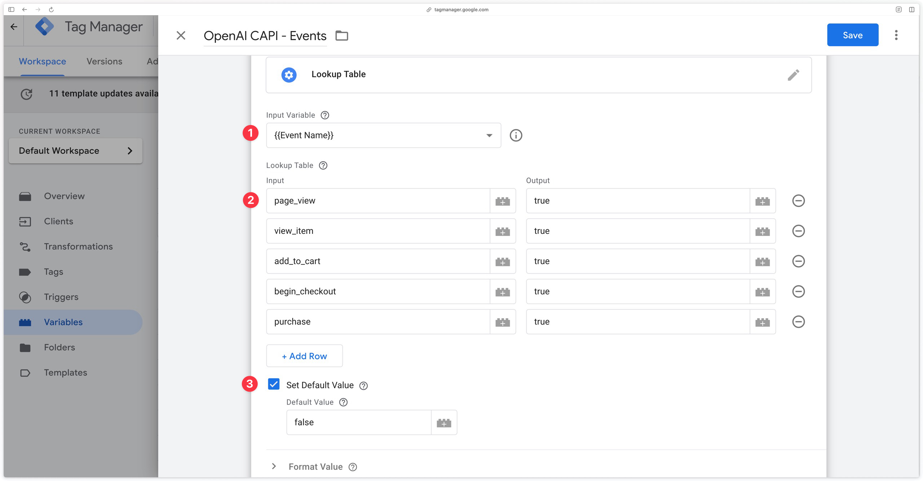This screenshot has width=923, height=481.
Task: Click the page_view input field
Action: click(378, 201)
